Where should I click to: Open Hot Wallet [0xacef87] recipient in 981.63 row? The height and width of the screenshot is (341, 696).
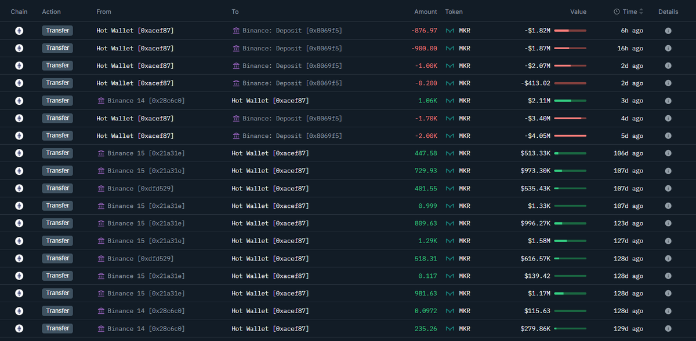click(270, 294)
